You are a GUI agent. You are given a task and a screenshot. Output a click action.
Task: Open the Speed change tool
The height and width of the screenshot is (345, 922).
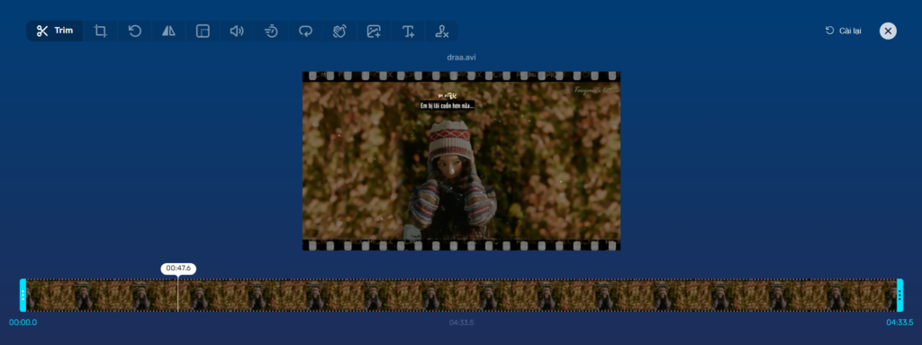(x=271, y=32)
